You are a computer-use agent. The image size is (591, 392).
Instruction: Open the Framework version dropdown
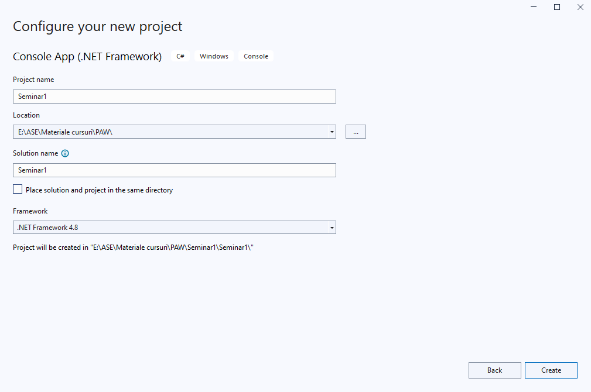(332, 228)
